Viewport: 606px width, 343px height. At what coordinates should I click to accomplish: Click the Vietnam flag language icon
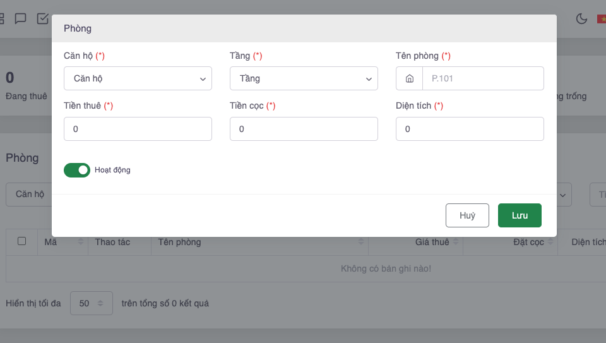tap(602, 18)
